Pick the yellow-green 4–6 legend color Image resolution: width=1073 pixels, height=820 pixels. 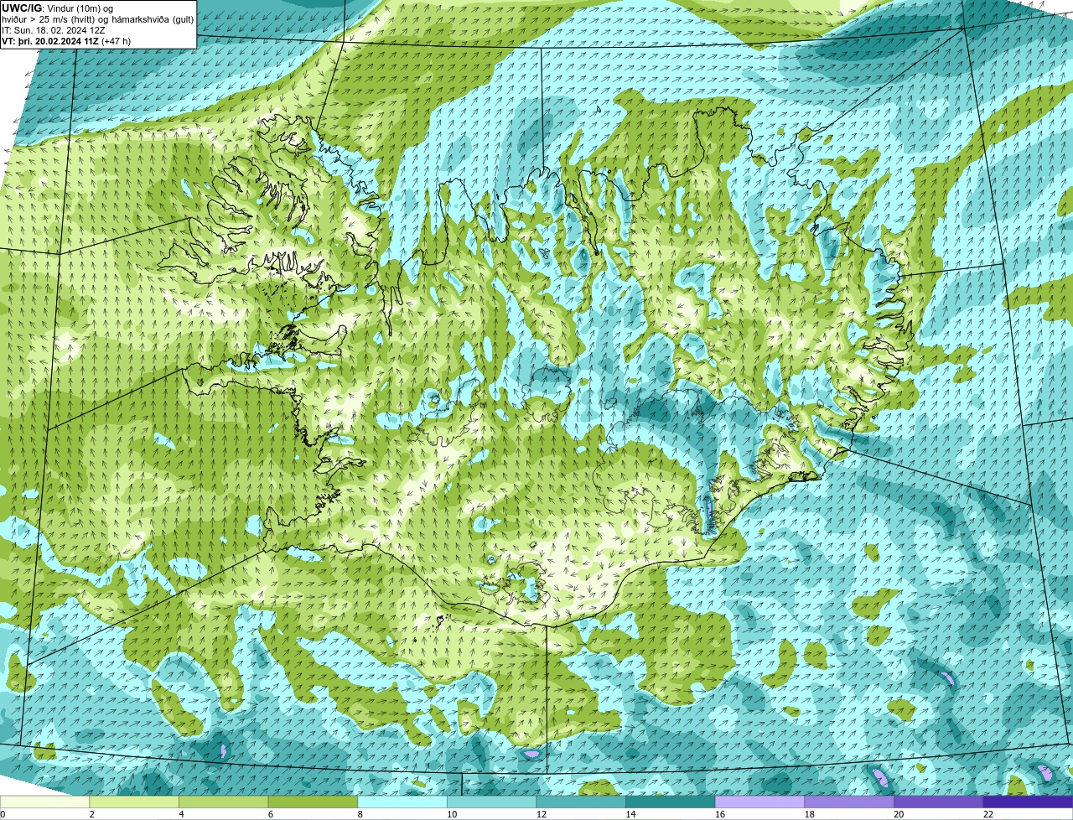coord(224,802)
